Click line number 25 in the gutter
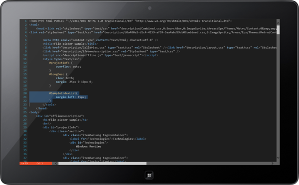 point(25,112)
